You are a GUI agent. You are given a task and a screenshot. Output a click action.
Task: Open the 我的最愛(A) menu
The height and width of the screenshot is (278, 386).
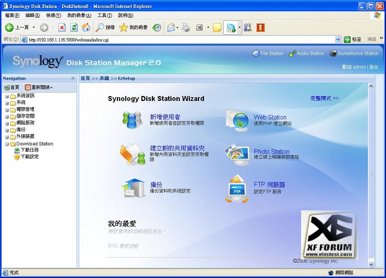coord(79,15)
